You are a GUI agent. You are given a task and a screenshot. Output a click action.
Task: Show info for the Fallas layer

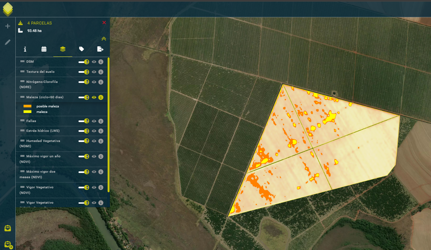click(101, 121)
